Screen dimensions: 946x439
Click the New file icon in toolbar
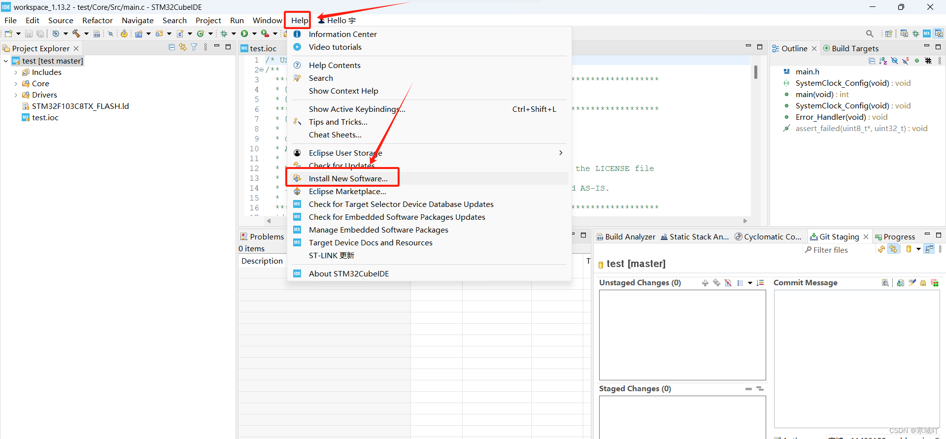point(8,34)
